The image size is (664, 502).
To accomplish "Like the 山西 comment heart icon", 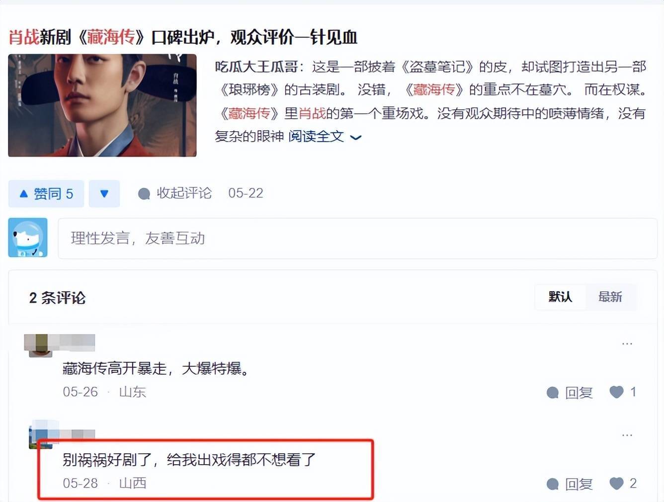I will click(617, 483).
